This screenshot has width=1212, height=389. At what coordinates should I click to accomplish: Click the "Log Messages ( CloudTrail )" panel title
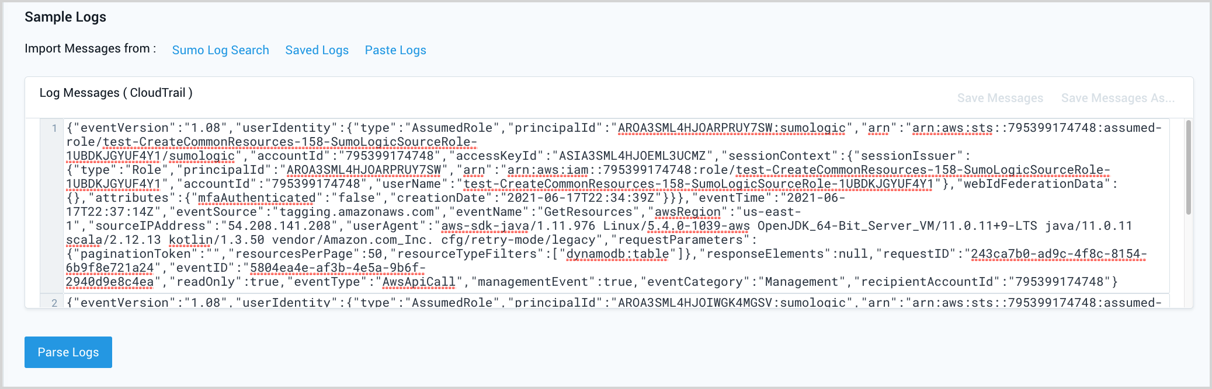(x=116, y=93)
